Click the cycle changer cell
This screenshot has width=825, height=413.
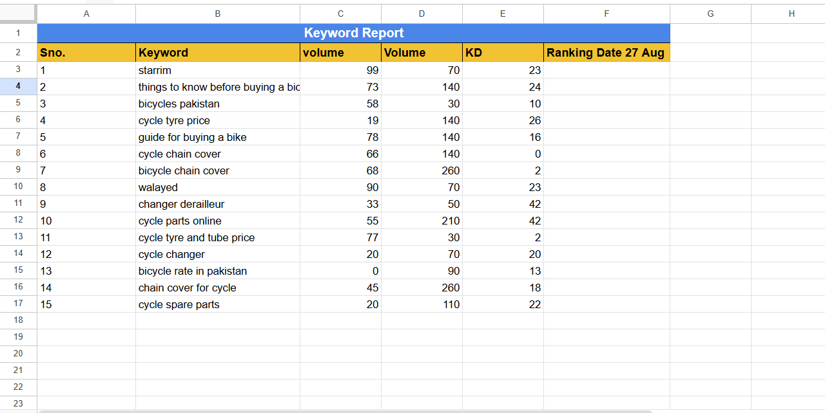(x=218, y=254)
